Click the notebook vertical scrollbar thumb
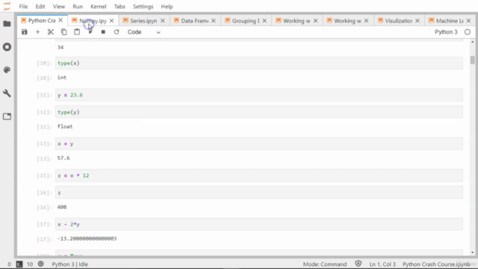 (x=472, y=60)
